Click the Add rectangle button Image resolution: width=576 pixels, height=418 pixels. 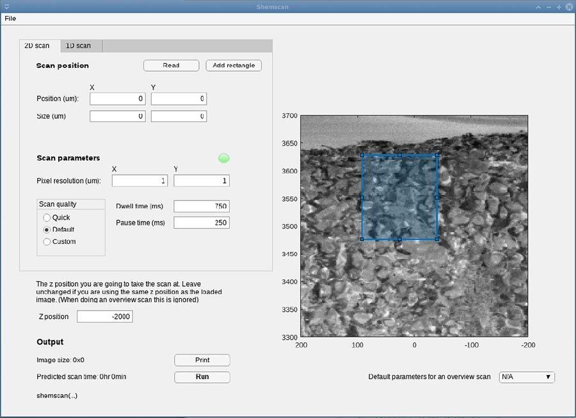234,65
